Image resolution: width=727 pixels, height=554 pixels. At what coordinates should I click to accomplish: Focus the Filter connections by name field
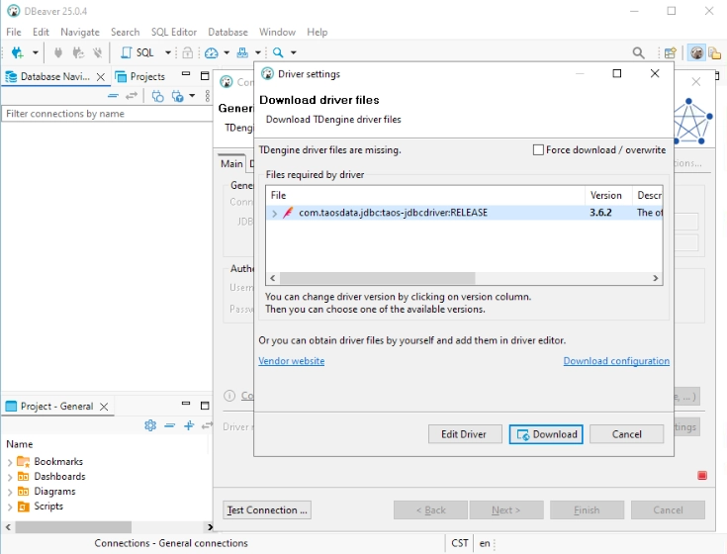[107, 114]
